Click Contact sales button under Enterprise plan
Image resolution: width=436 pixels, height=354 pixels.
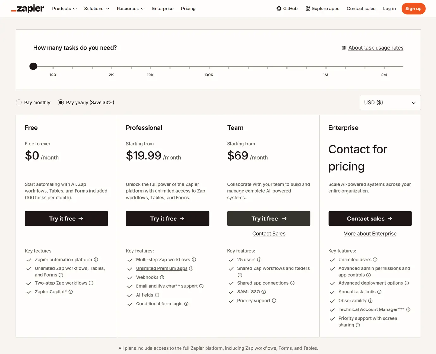(370, 219)
